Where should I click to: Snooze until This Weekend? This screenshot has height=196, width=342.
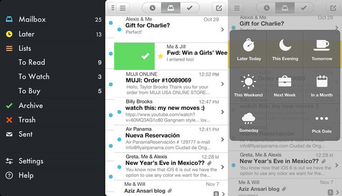pos(248,85)
